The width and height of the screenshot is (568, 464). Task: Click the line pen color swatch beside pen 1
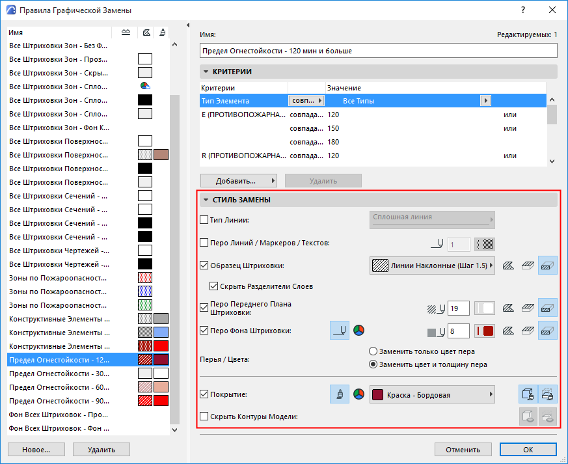point(485,245)
